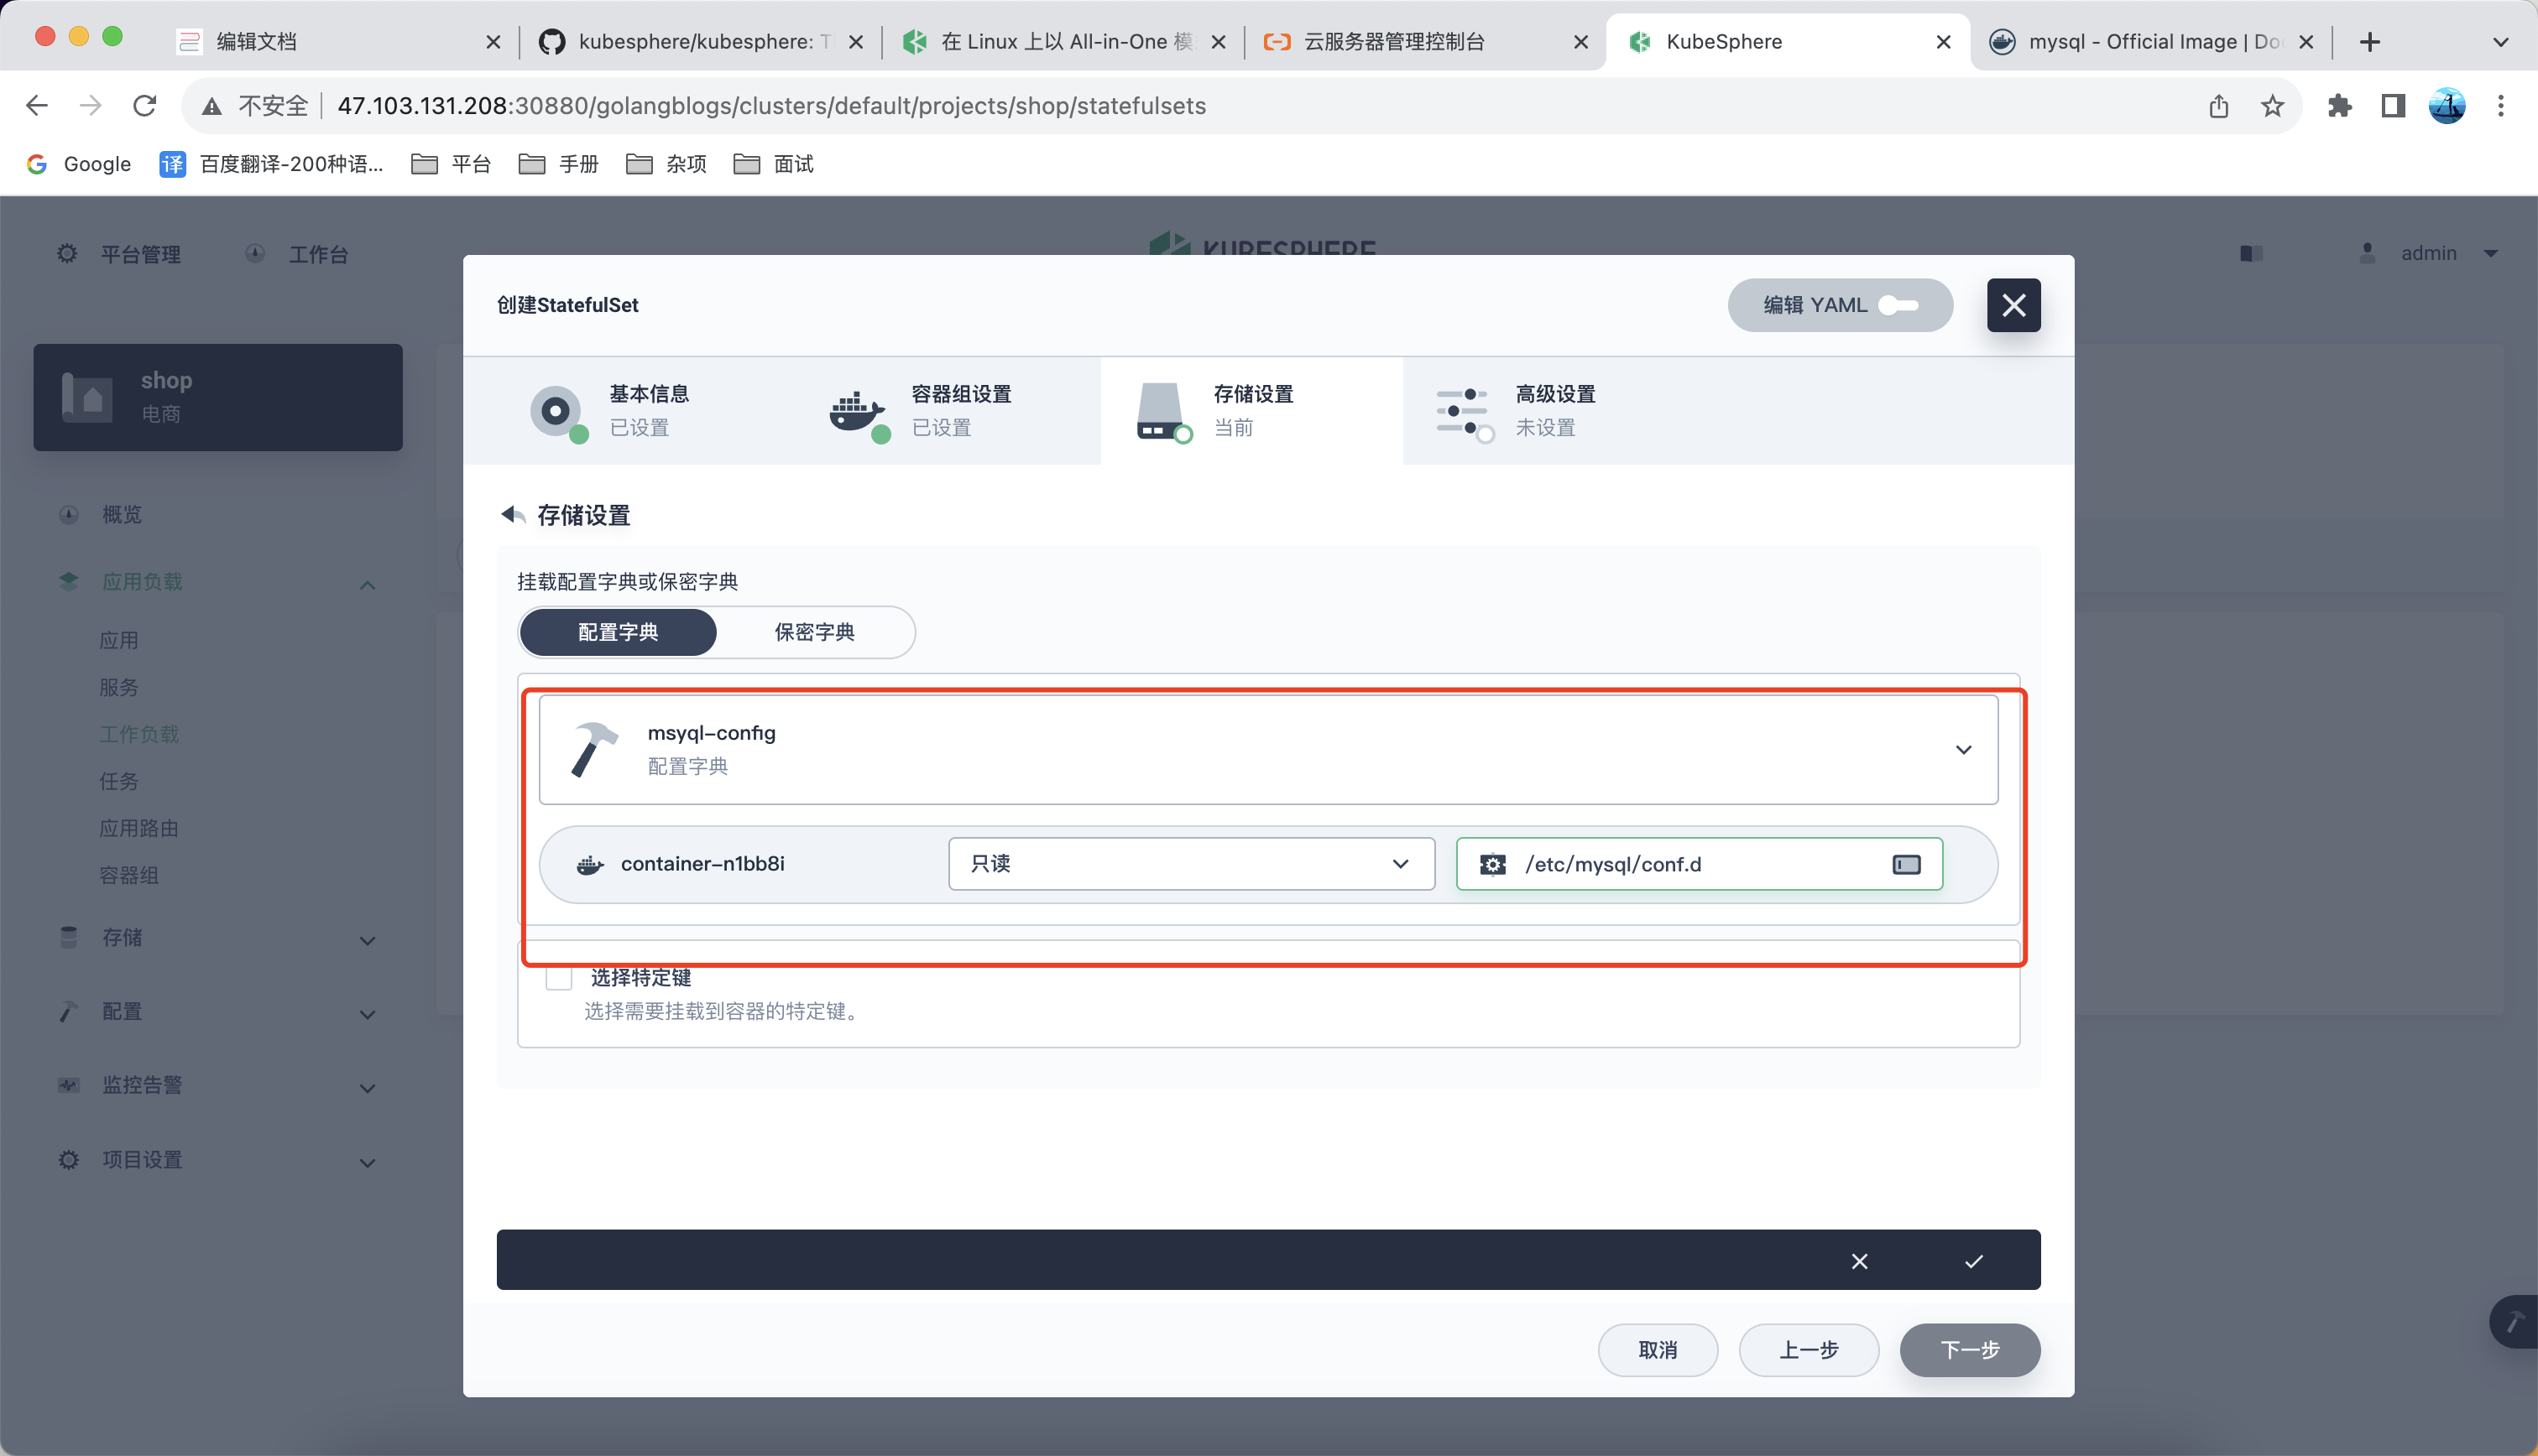2538x1456 pixels.
Task: Switch to the 云服务器管理控制台 tab
Action: pyautogui.click(x=1426, y=41)
